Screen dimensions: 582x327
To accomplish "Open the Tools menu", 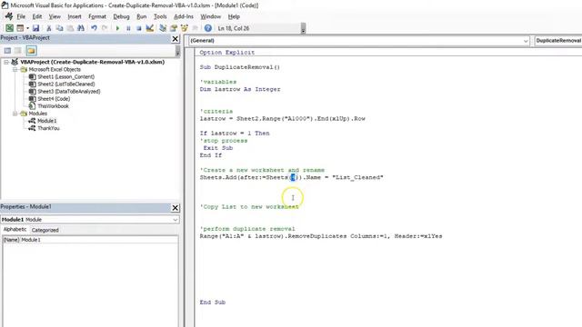I will (x=160, y=16).
